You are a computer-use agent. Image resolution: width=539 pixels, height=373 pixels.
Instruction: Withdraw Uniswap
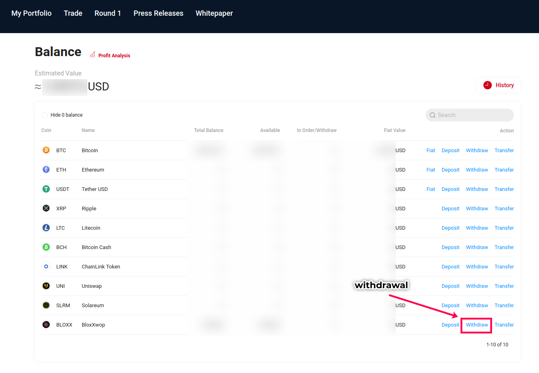coord(477,286)
